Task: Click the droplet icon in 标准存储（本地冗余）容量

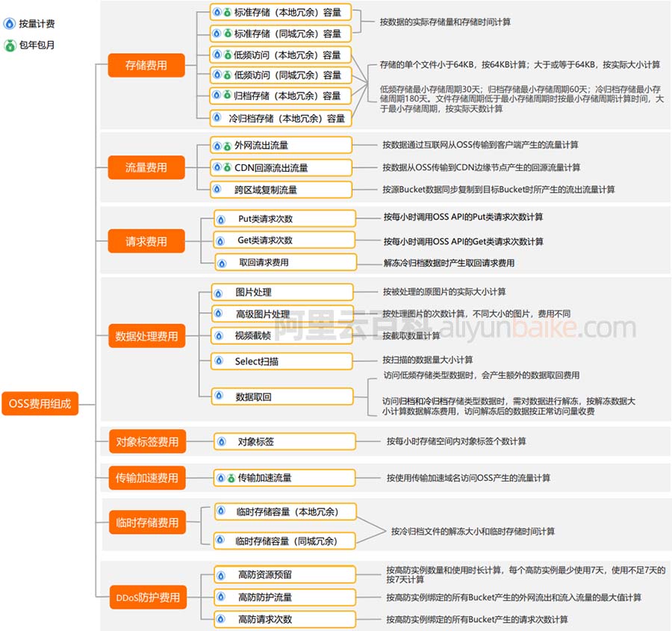Action: click(x=217, y=12)
